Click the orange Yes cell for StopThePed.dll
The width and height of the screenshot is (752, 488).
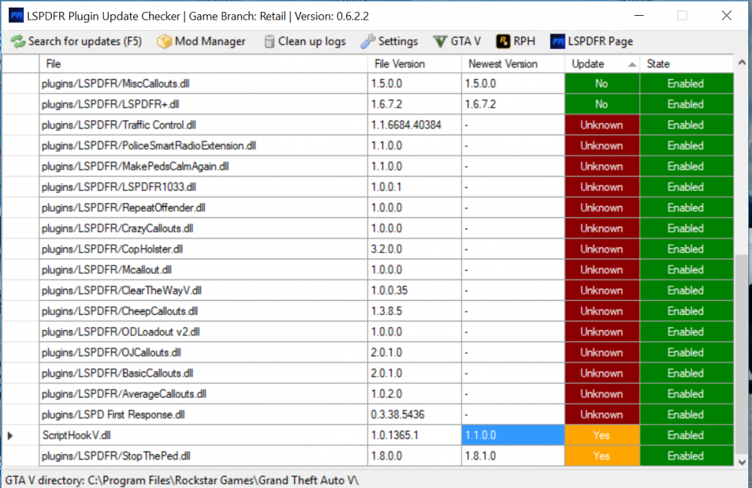[x=602, y=456]
